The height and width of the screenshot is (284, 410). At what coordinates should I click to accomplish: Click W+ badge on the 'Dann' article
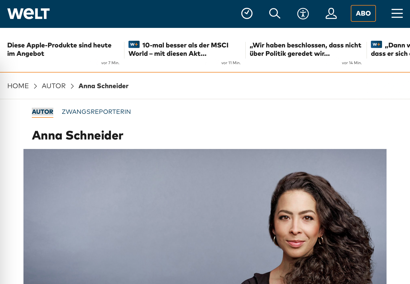(x=376, y=44)
